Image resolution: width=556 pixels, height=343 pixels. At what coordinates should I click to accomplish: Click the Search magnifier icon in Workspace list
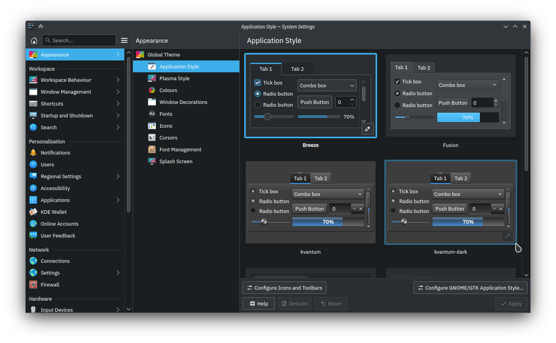[x=33, y=127]
